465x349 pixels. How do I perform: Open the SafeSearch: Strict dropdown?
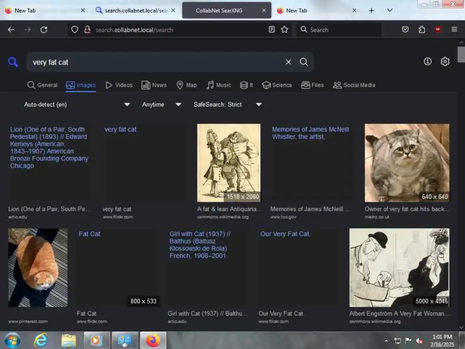click(x=228, y=105)
